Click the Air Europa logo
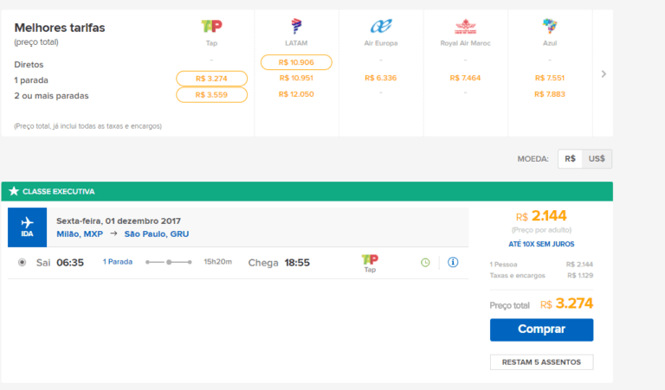The image size is (665, 390). click(381, 27)
